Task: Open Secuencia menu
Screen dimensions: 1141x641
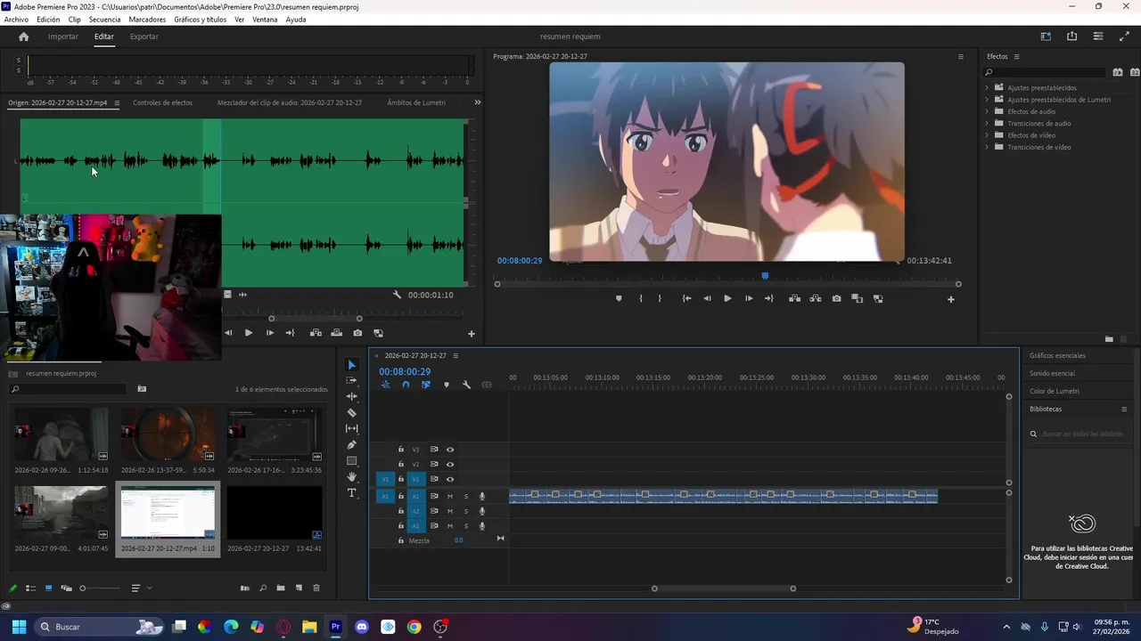Action: coord(104,20)
